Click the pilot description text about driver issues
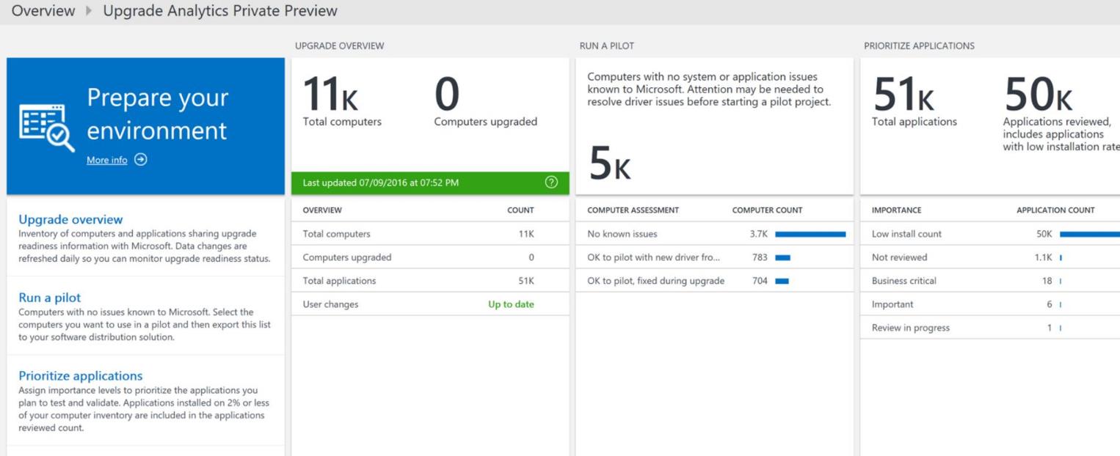 709,89
